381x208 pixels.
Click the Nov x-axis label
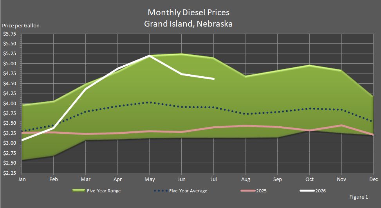341,179
